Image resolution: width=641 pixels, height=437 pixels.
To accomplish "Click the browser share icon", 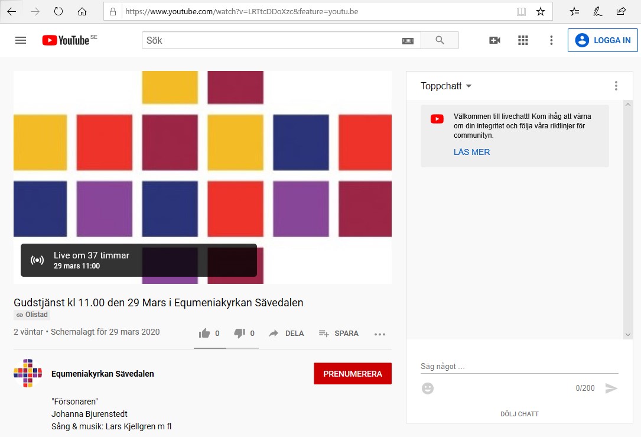I will (621, 11).
